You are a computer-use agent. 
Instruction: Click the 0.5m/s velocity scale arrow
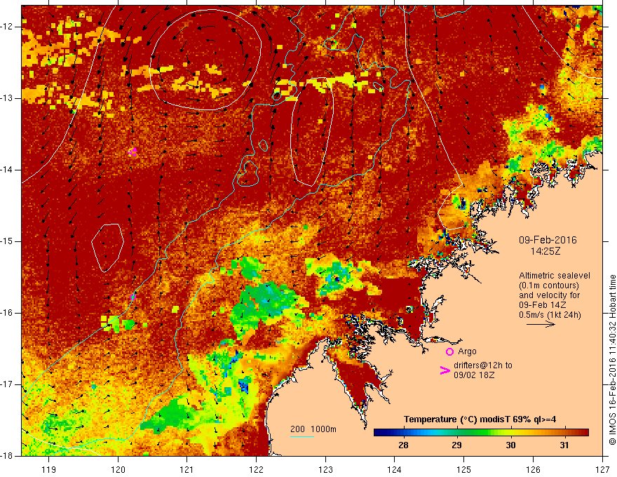tap(541, 324)
